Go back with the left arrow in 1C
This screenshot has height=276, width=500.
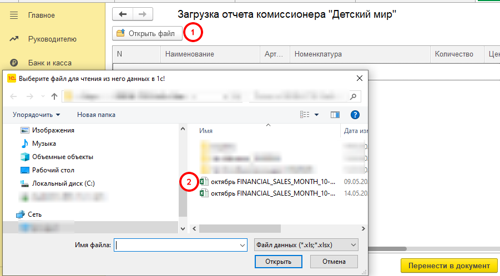point(123,14)
